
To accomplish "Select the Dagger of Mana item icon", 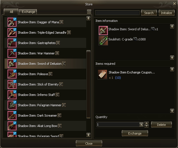I will (12, 22).
